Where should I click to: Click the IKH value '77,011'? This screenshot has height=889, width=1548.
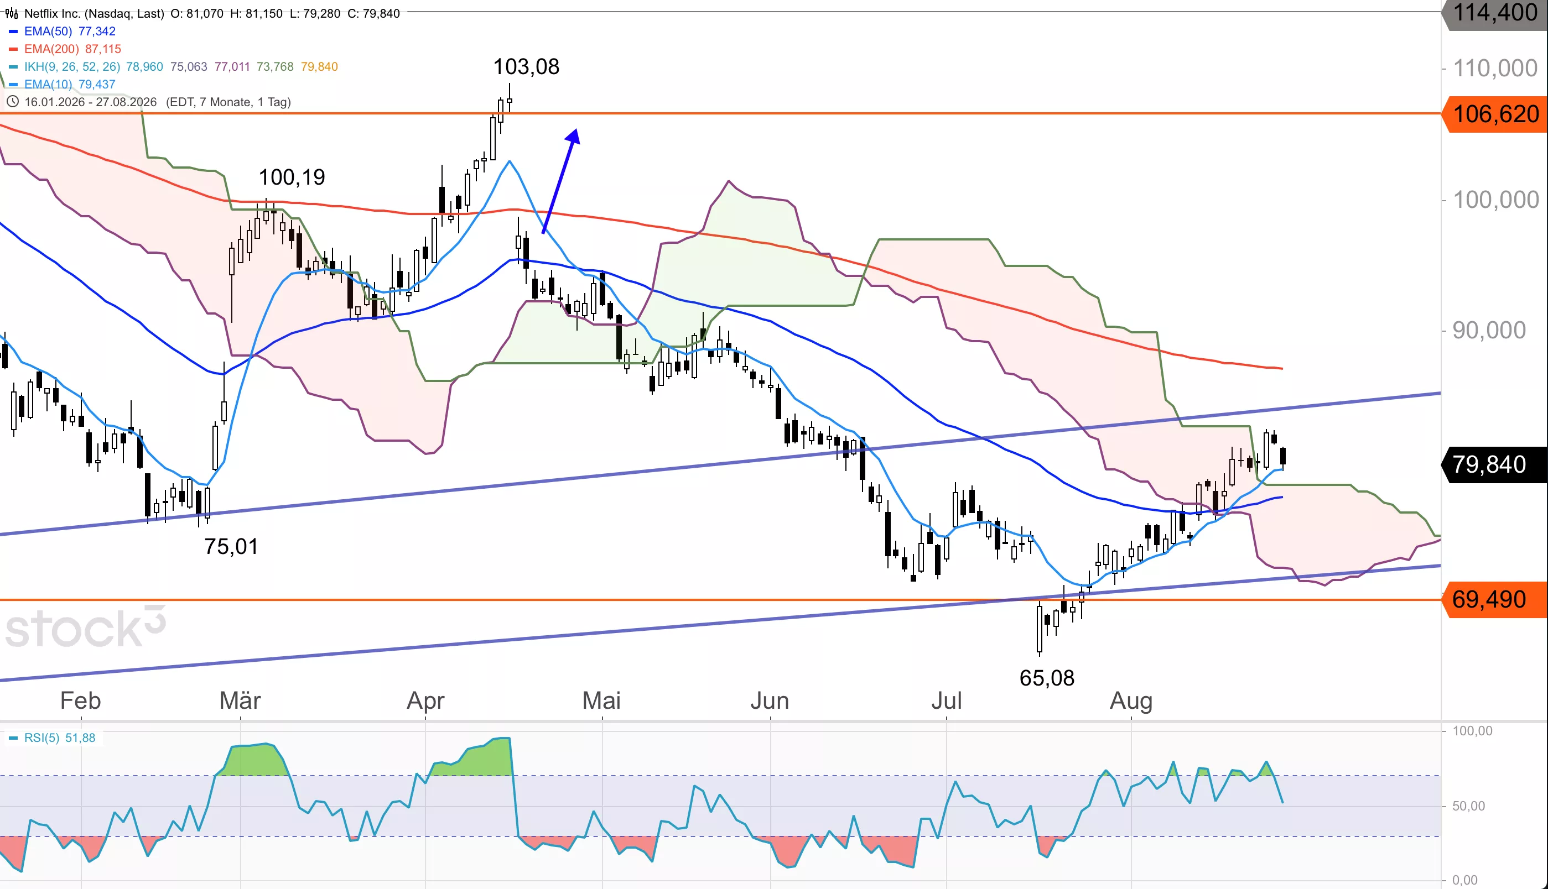(232, 66)
